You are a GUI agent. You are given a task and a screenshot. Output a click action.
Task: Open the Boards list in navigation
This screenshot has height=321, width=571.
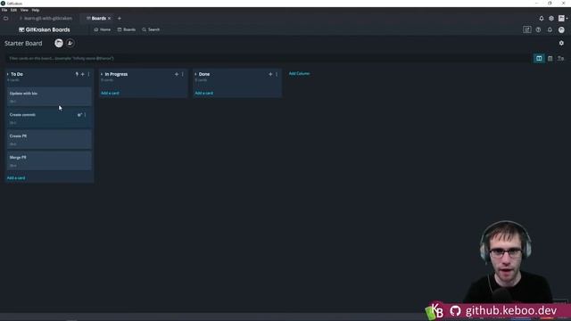127,29
